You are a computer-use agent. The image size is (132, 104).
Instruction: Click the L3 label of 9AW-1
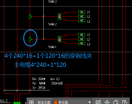[x=89, y=44]
